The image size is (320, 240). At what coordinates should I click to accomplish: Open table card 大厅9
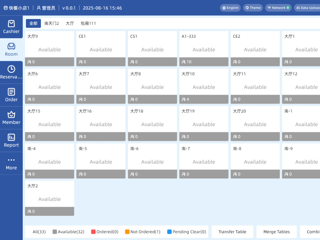[x=50, y=49]
